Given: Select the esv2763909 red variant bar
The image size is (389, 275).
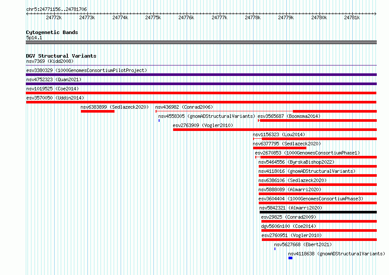Looking at the screenshot, I should tap(275, 130).
